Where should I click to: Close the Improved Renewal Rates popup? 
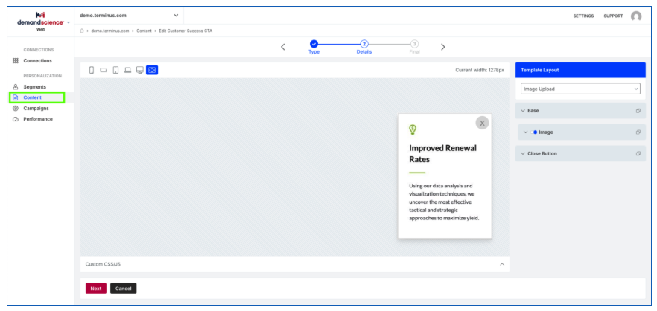tap(482, 123)
